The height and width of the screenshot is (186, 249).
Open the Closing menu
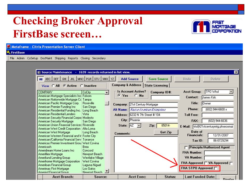coord(85,58)
